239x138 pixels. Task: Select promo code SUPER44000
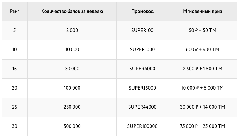point(142,107)
